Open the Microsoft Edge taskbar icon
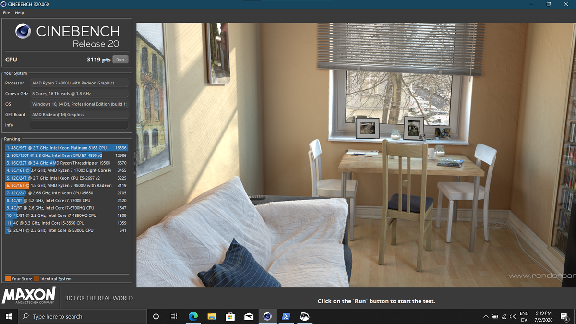Screen dimensions: 576x324 (x=193, y=316)
